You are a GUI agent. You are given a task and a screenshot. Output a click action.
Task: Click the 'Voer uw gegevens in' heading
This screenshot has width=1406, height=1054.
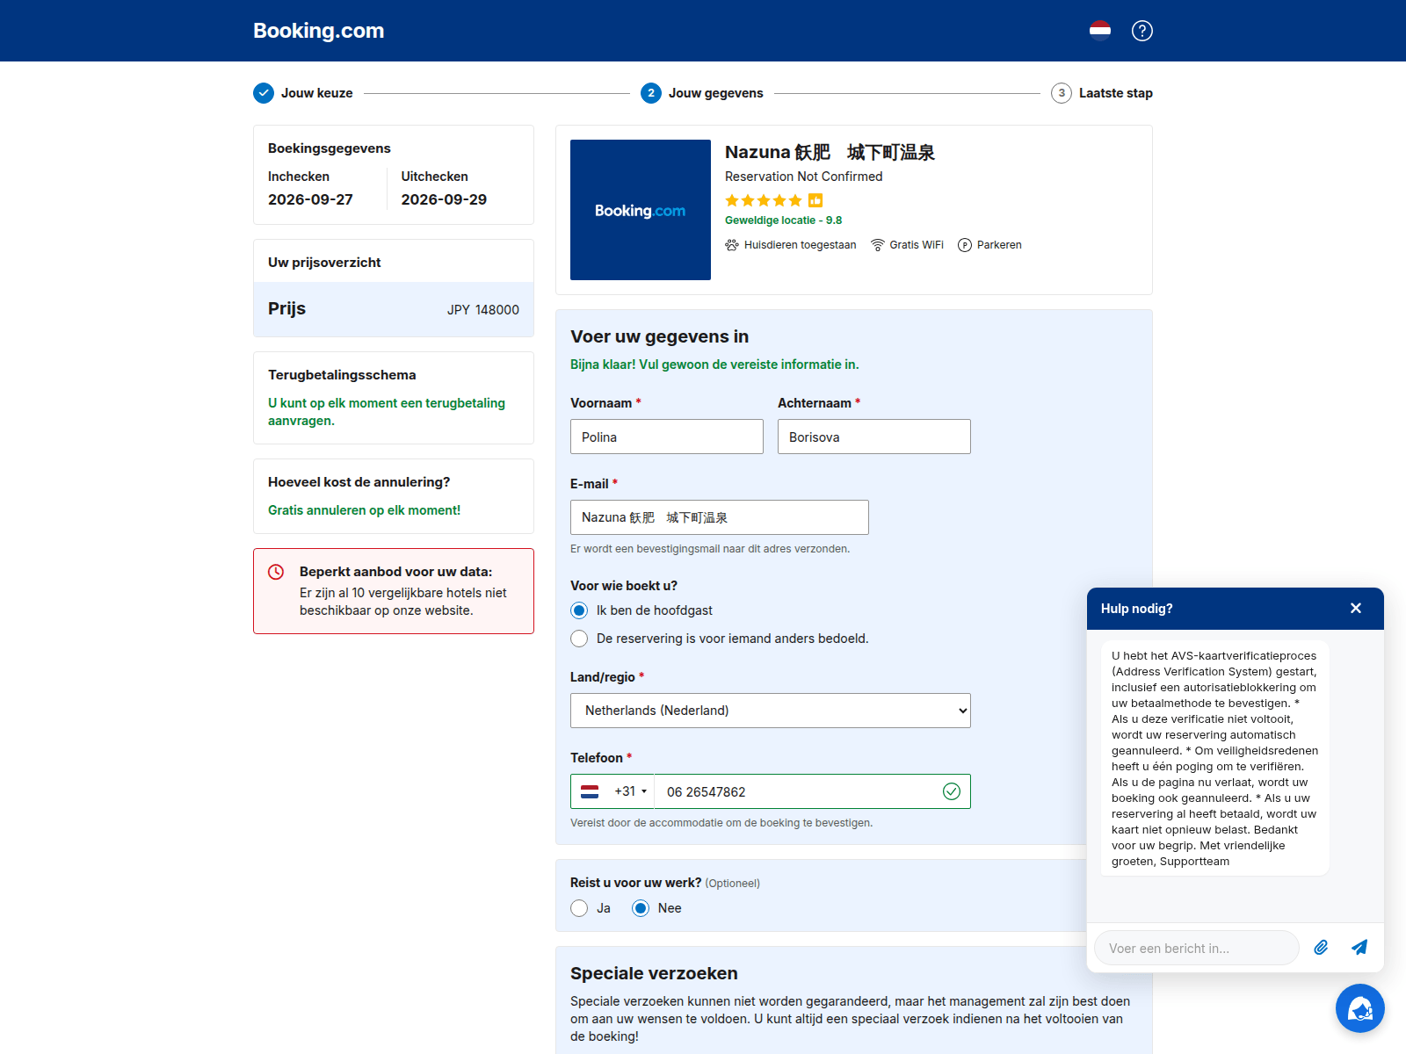tap(659, 336)
